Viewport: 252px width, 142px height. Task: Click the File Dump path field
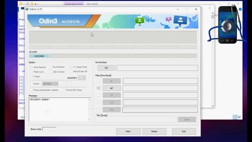click(x=135, y=120)
